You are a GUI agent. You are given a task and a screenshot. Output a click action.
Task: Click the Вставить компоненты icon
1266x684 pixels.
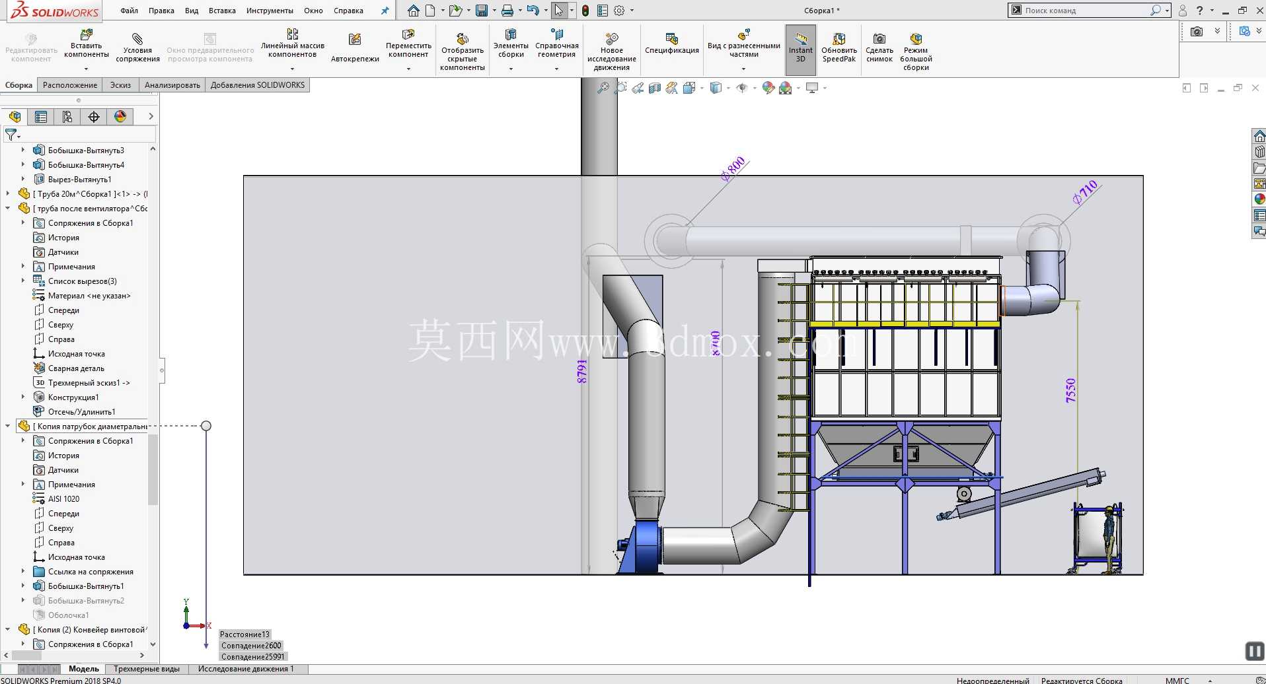point(87,34)
